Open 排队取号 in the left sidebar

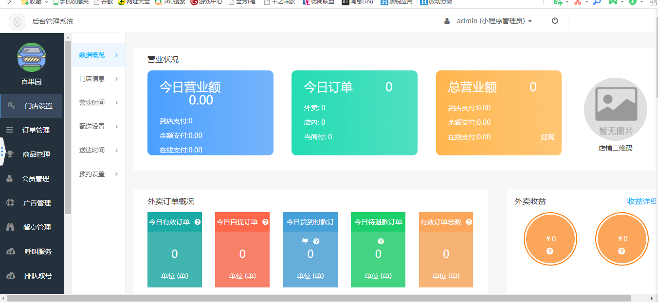click(x=38, y=276)
